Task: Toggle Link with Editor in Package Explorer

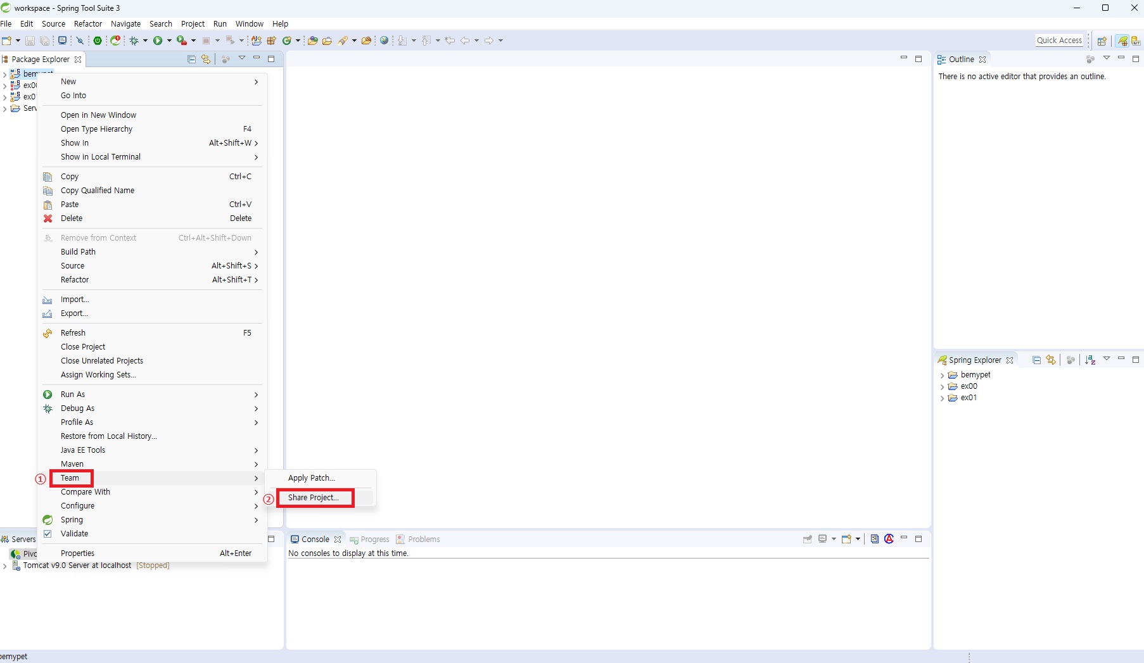Action: [x=206, y=59]
